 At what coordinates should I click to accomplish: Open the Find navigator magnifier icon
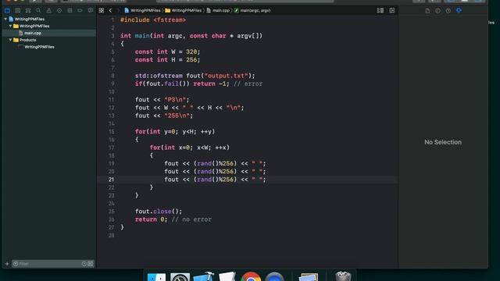coord(38,10)
